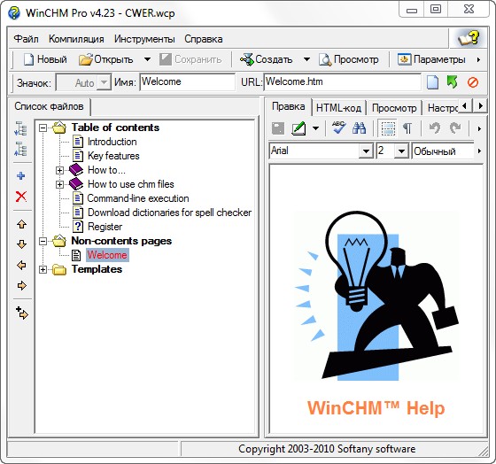496x464 pixels.
Task: Expand the How to use chm files node
Action: (59, 184)
